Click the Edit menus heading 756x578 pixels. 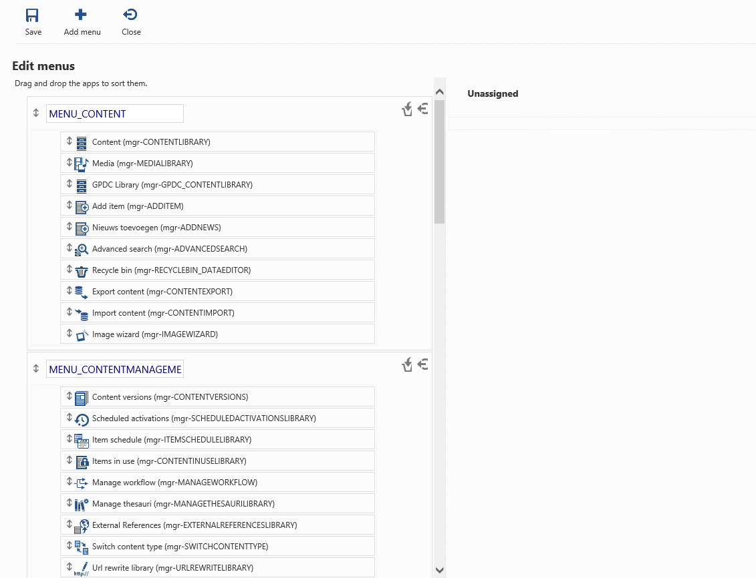pos(43,66)
